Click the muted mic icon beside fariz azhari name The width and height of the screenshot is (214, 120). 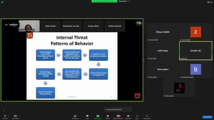[x=148, y=77]
